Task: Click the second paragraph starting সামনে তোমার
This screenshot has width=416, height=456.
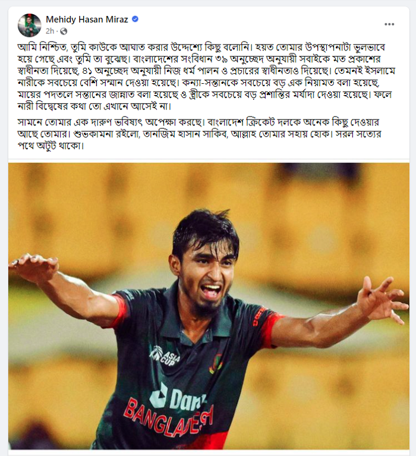Action: (199, 134)
